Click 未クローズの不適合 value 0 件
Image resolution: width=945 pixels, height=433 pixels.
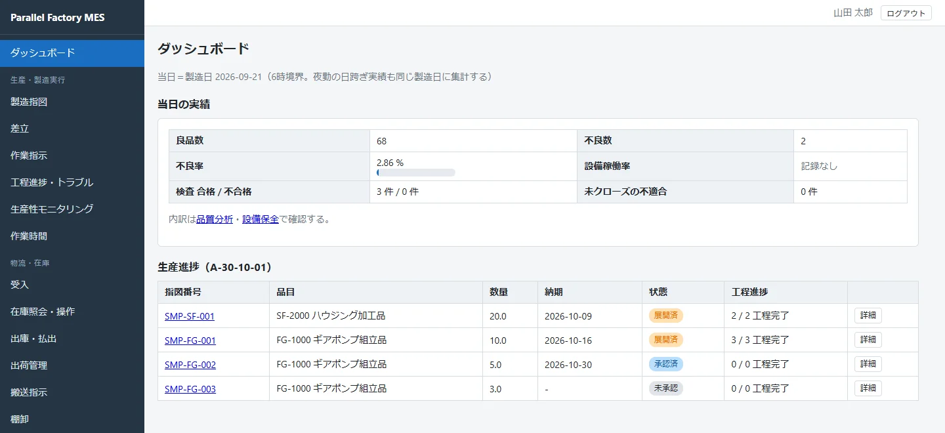(x=809, y=192)
